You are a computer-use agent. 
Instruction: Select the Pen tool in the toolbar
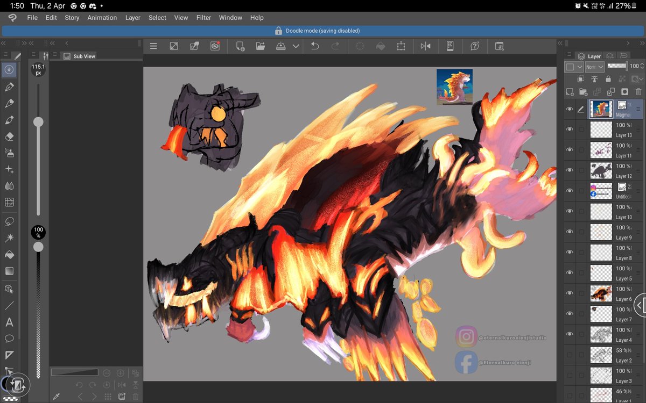[x=9, y=87]
